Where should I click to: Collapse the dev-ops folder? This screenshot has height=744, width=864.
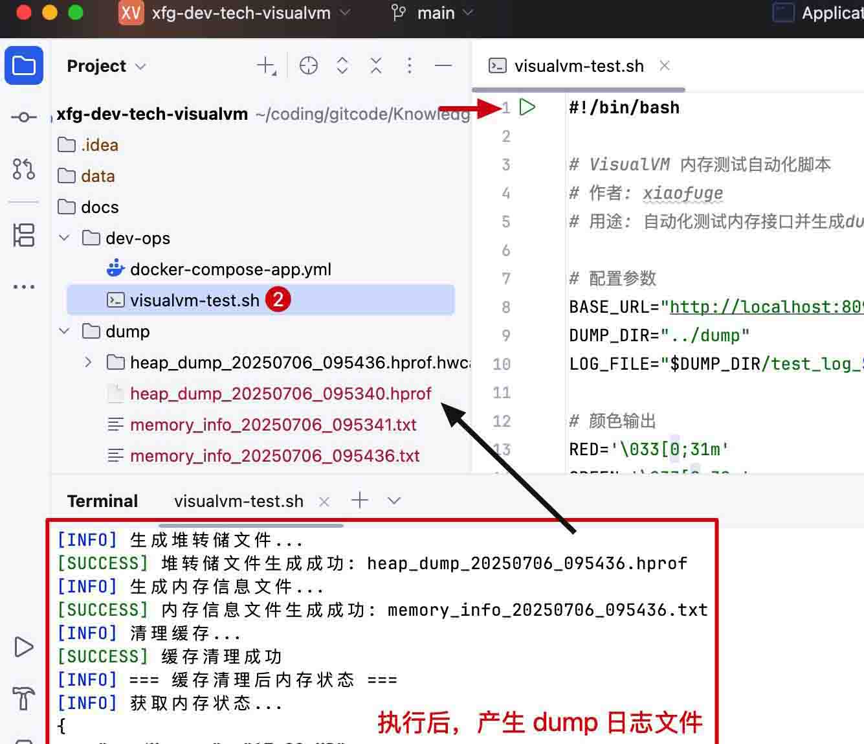[64, 238]
